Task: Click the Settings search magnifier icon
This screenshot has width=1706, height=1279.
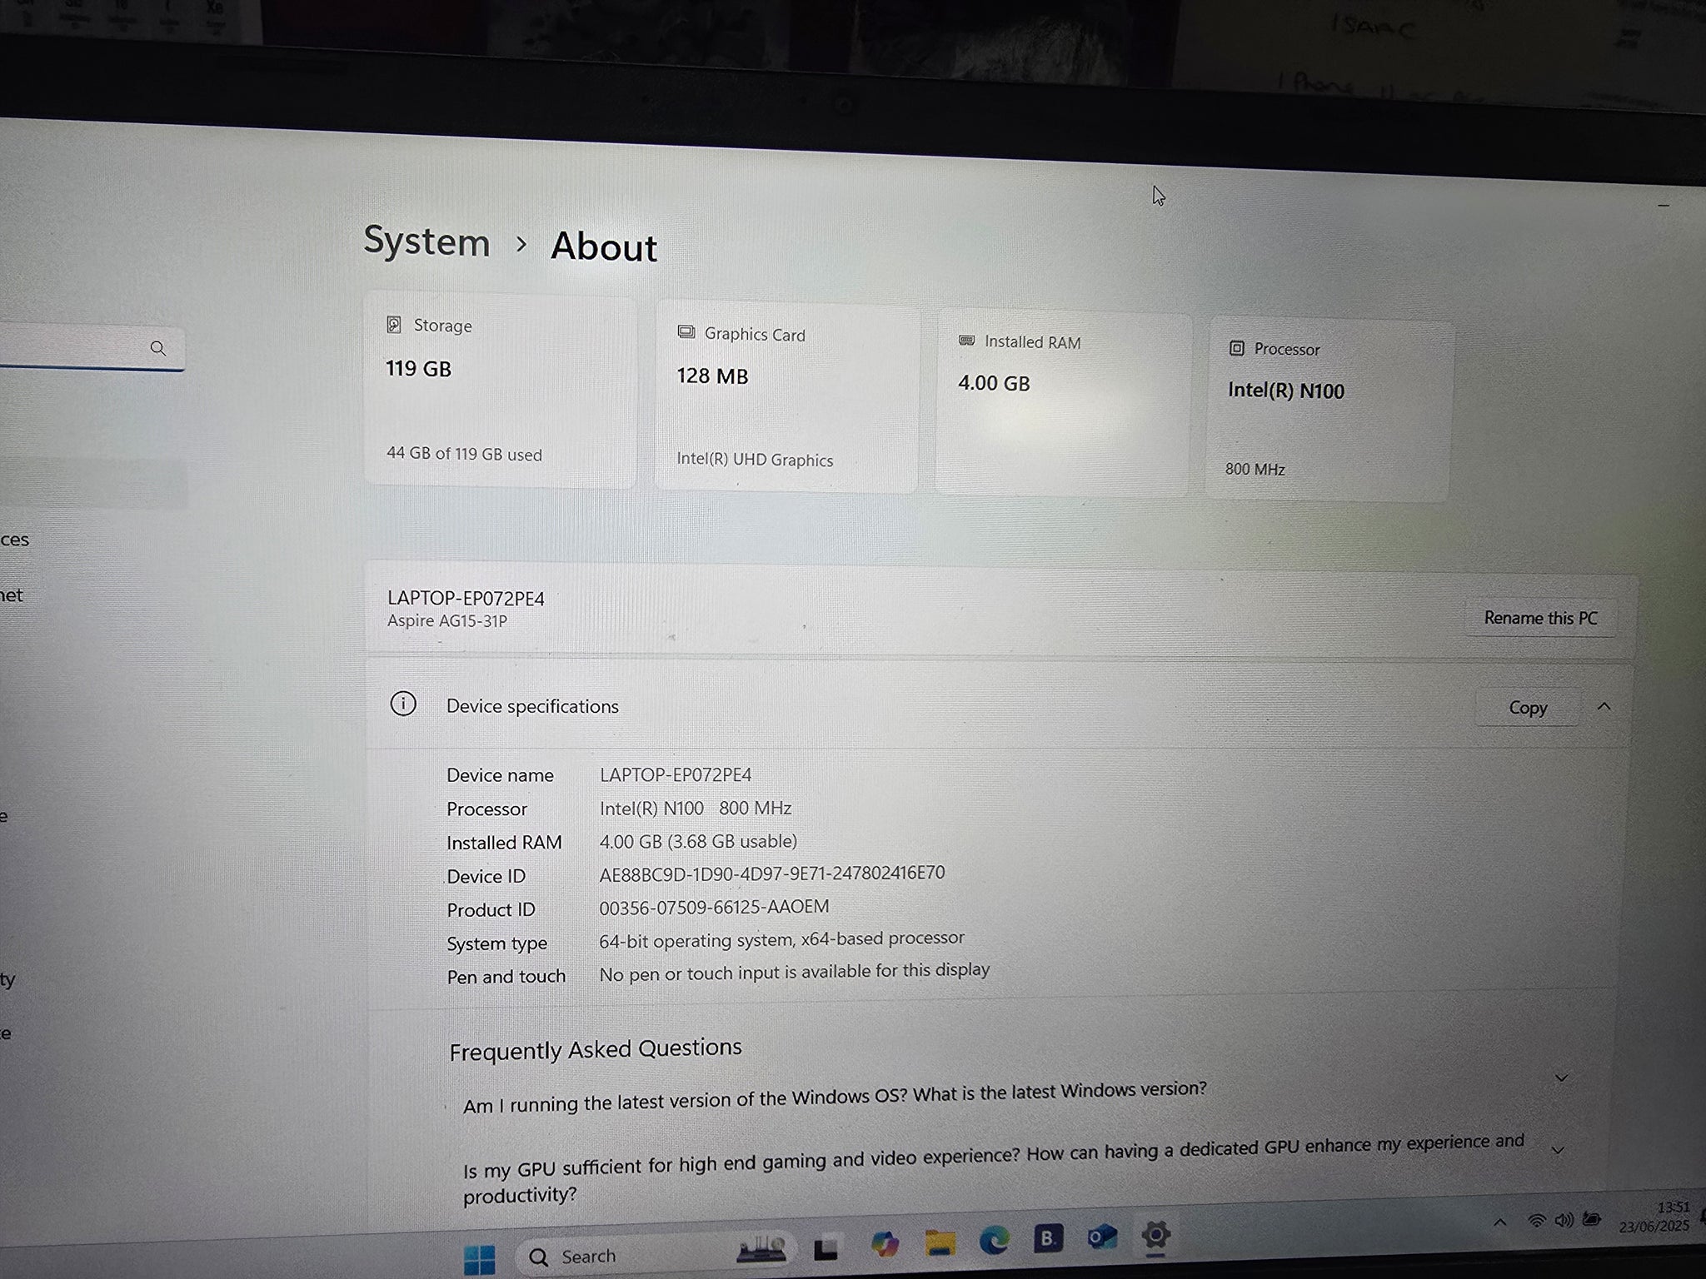Action: coord(157,348)
